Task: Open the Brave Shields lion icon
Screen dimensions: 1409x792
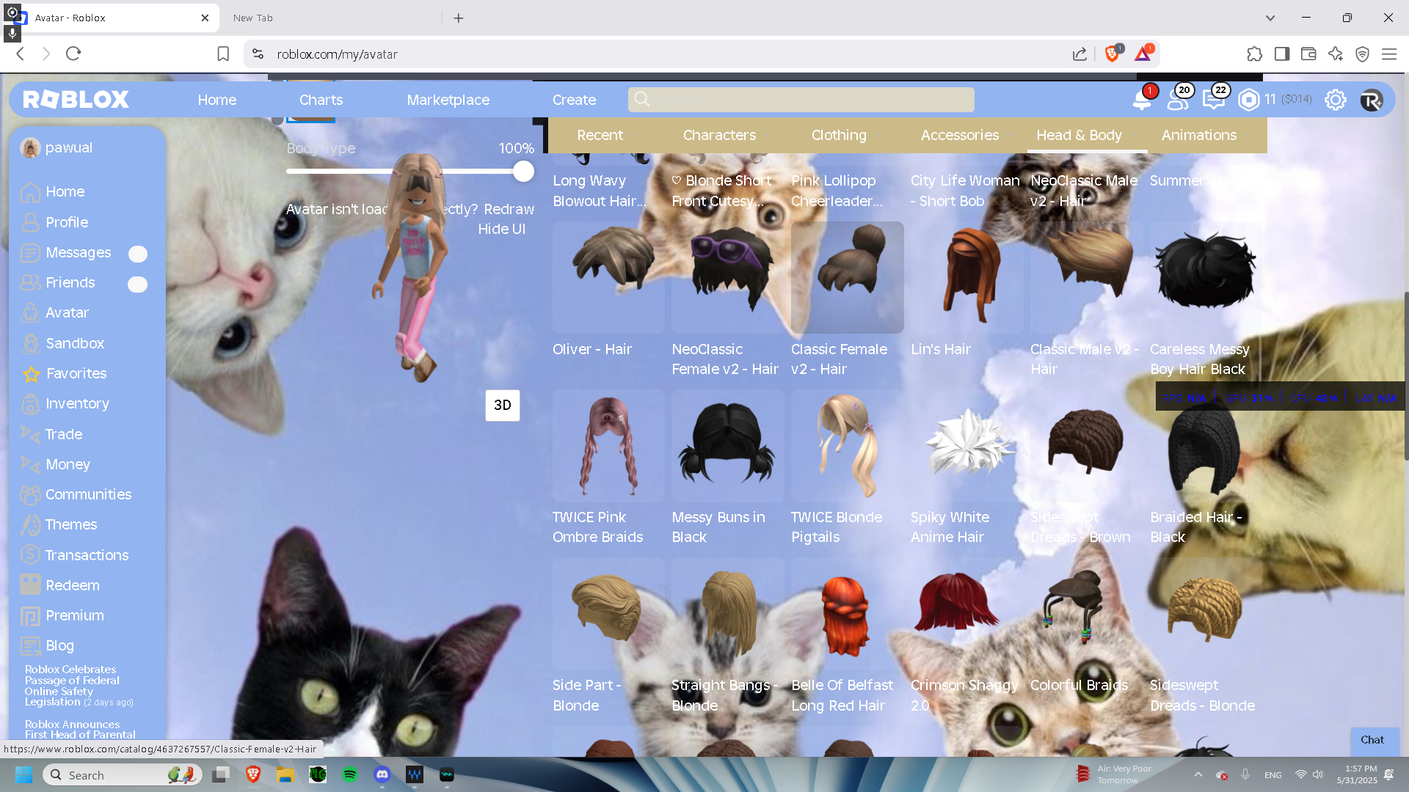Action: click(1112, 54)
